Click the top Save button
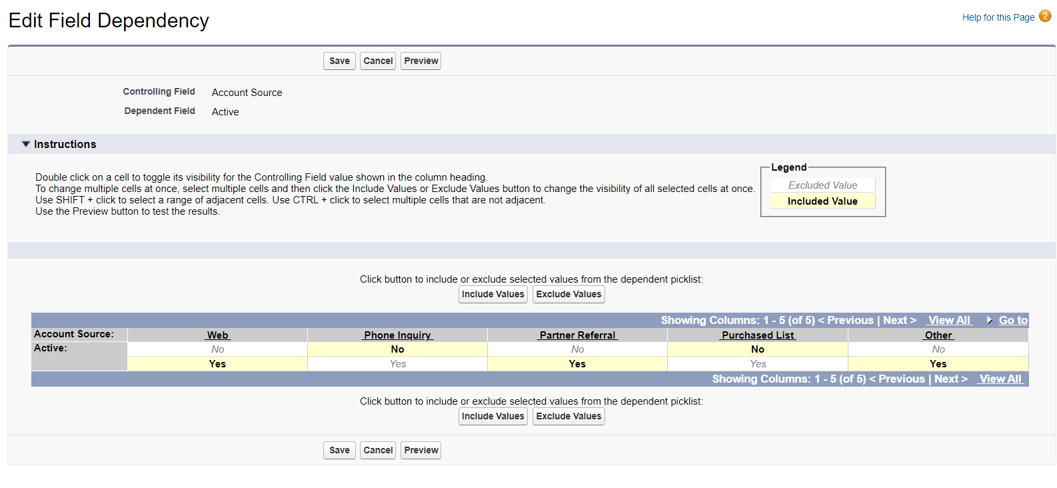This screenshot has width=1057, height=488. (339, 61)
